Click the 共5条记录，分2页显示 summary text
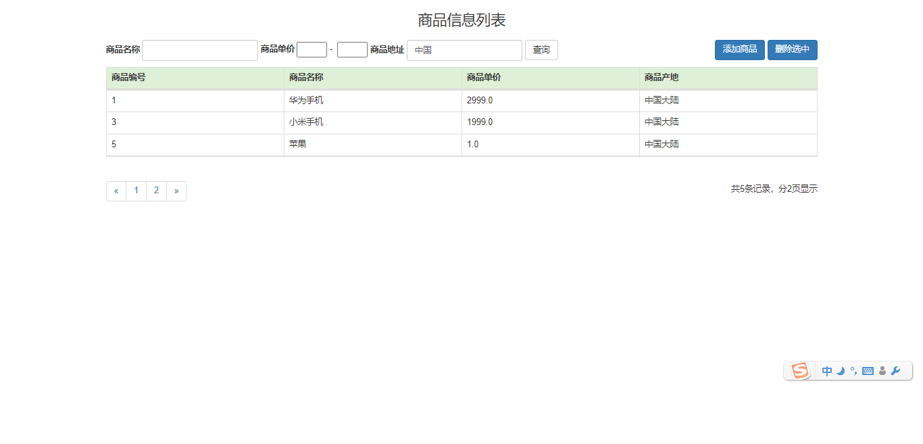923x444 pixels. click(x=774, y=189)
